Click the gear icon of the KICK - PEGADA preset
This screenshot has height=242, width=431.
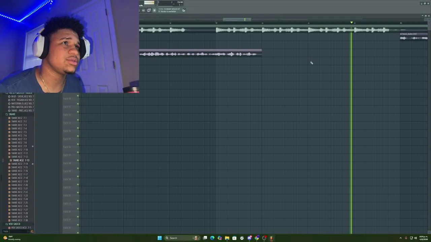(x=9, y=100)
